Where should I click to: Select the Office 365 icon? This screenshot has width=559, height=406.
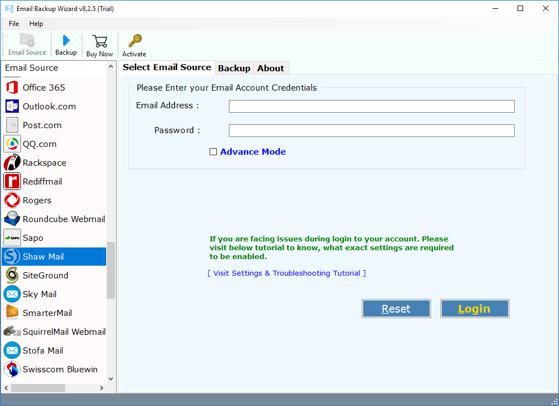point(12,88)
